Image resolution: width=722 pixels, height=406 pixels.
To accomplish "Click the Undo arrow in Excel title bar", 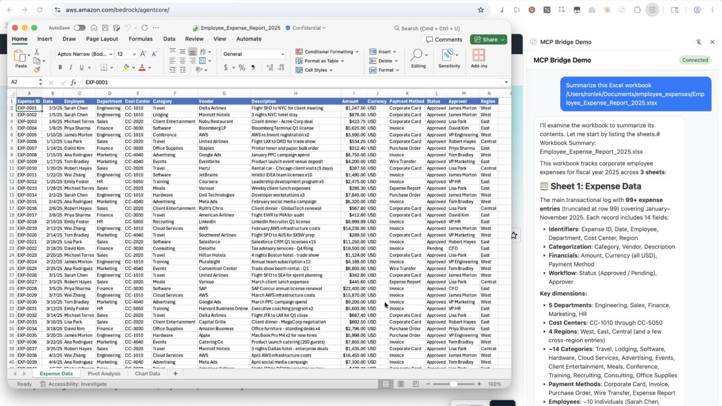I will click(128, 28).
